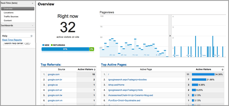
Task: Open Chalk+It+Up+Ceramic+Mug page link
Action: 131,95
